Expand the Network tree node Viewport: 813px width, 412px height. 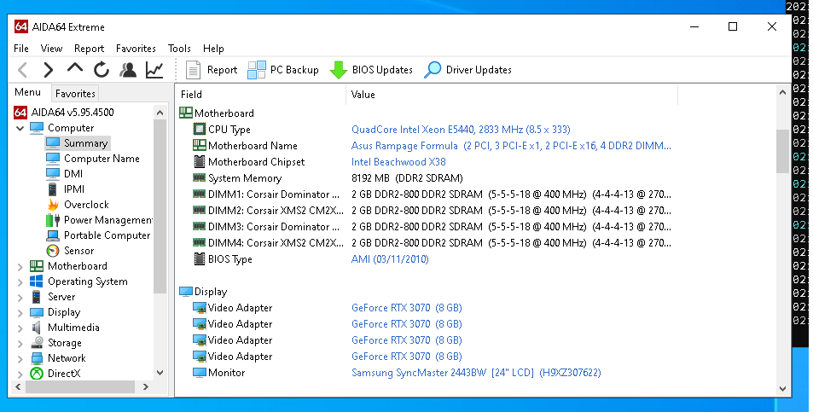point(20,358)
